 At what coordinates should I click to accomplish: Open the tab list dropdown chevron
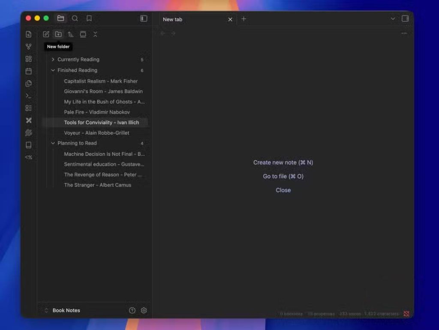tap(393, 19)
